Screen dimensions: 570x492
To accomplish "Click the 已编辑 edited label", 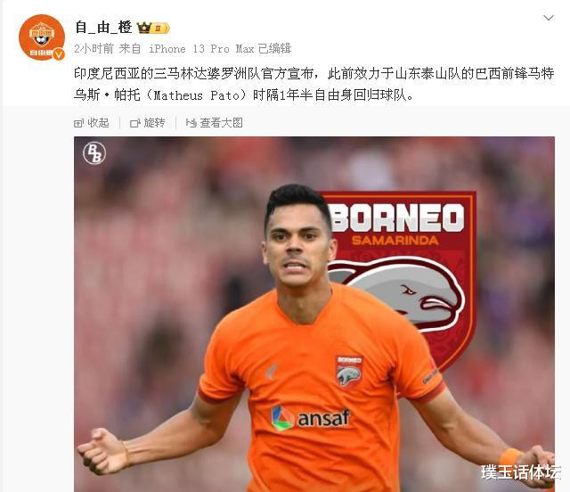I will (x=275, y=48).
